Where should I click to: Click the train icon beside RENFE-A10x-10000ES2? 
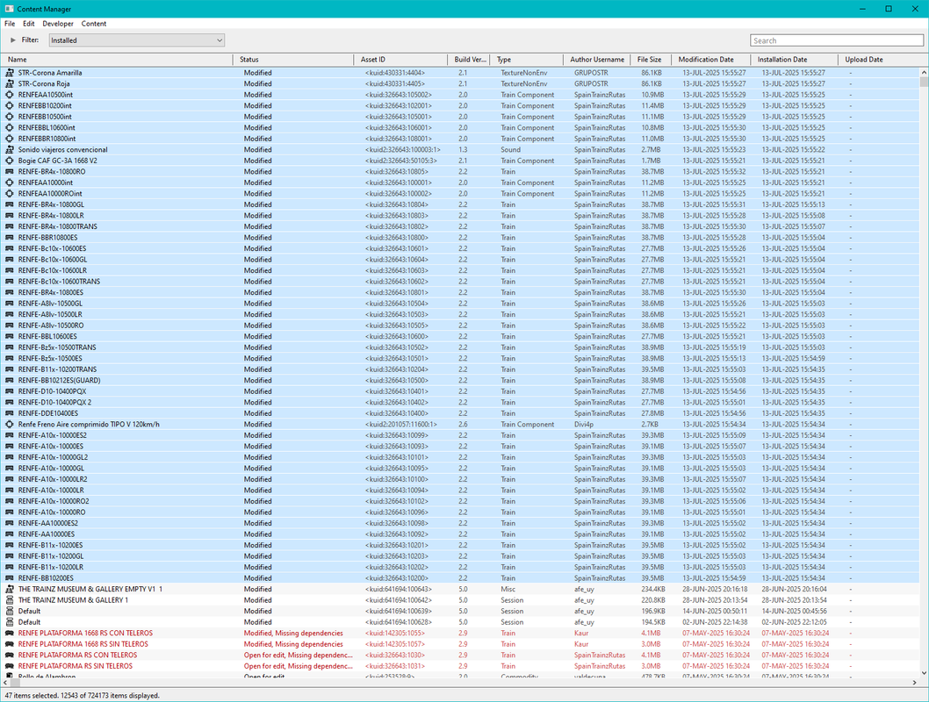10,435
